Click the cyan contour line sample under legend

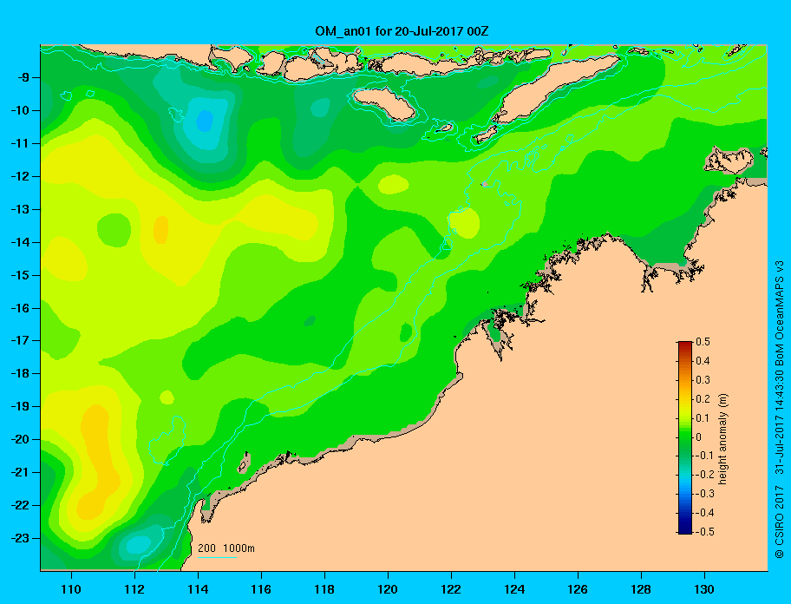point(217,557)
